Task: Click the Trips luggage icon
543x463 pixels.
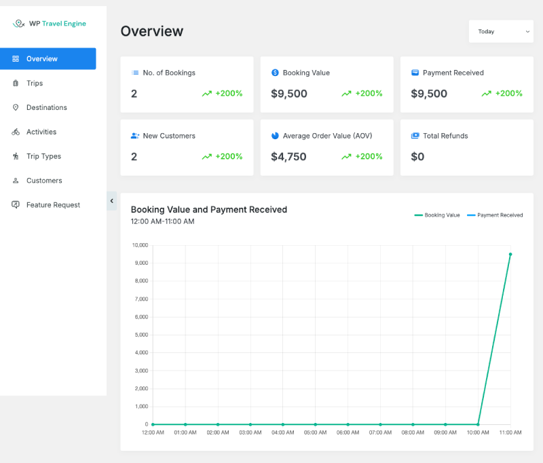Action: [x=16, y=83]
